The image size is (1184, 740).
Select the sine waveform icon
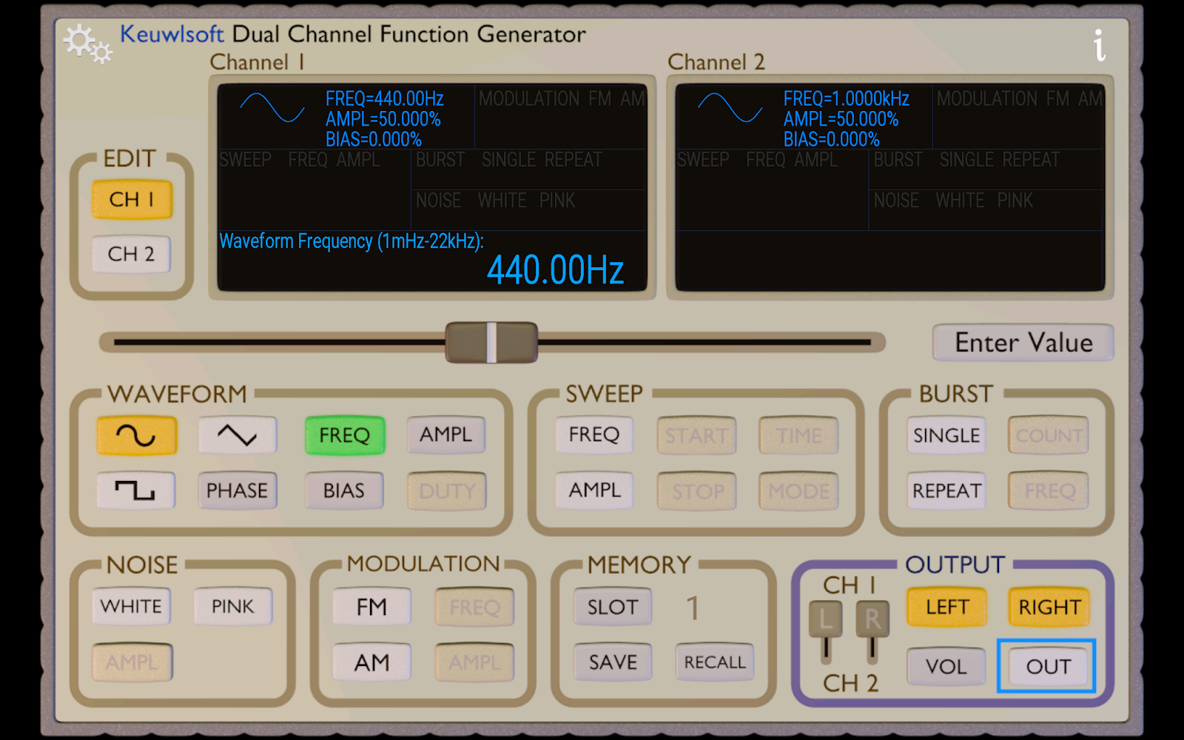click(x=136, y=435)
